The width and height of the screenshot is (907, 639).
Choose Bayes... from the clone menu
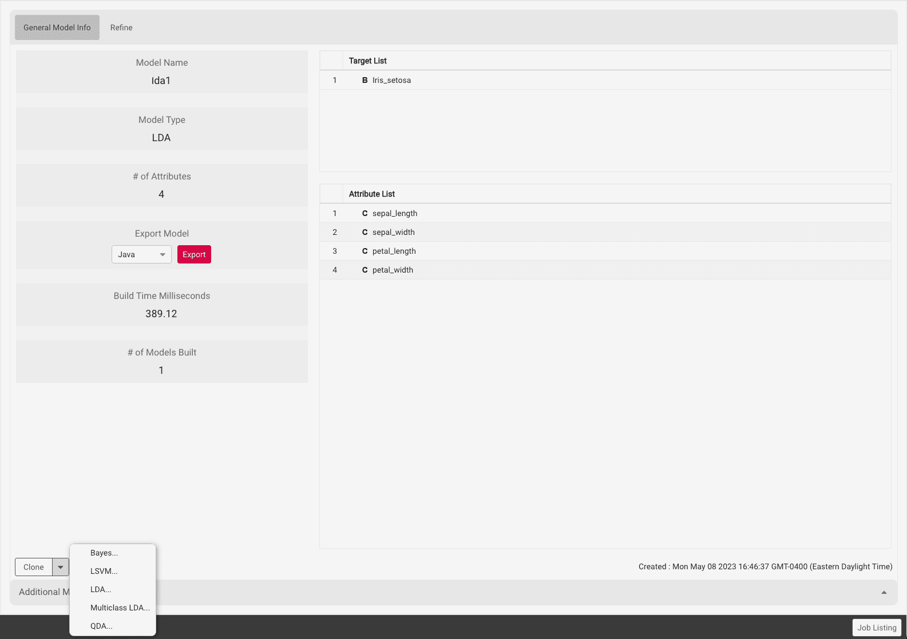(x=113, y=553)
